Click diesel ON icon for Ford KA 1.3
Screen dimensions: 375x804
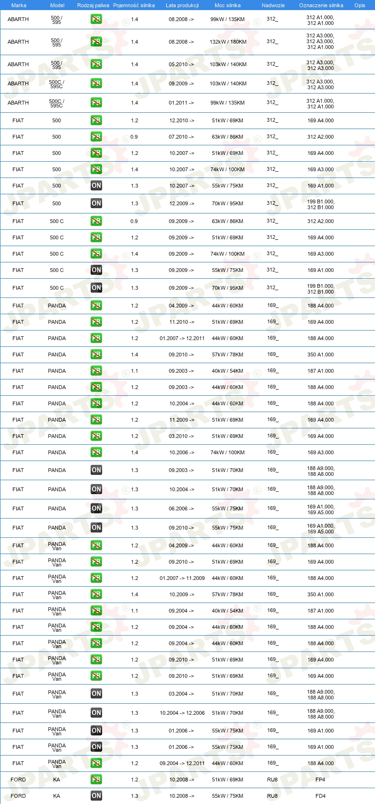pos(96,796)
